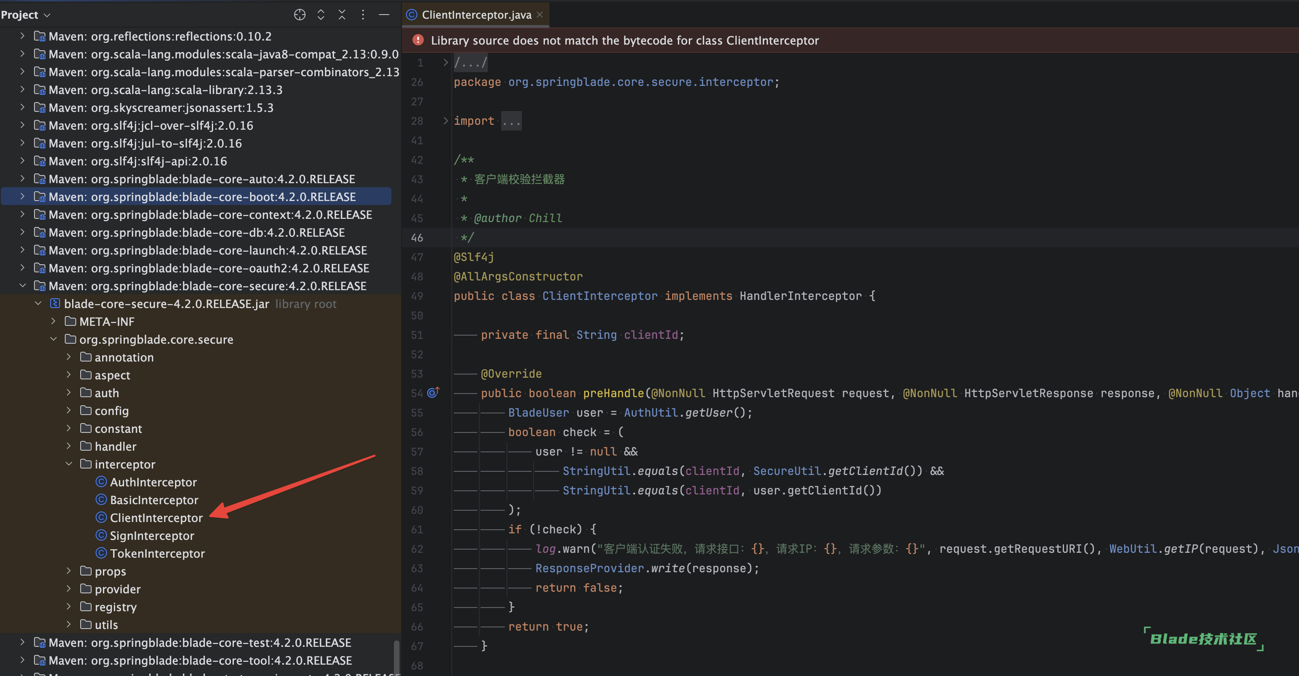
Task: Click the red bytecode mismatch warning icon
Action: [x=418, y=40]
